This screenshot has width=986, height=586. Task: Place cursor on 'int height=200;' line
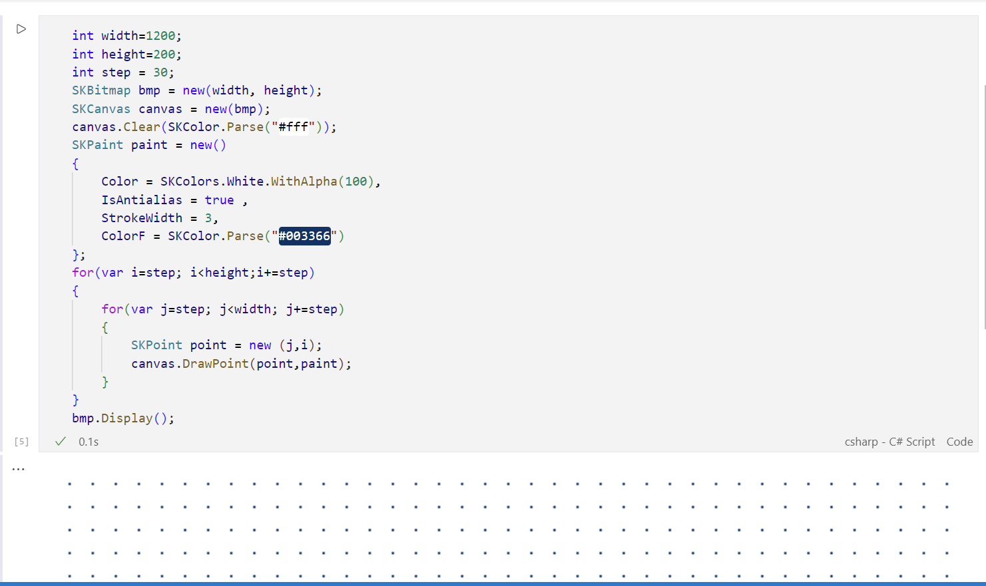click(x=126, y=55)
